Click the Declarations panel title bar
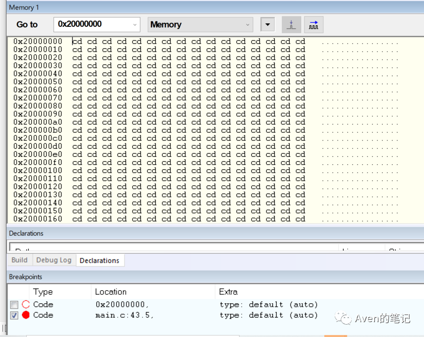The width and height of the screenshot is (424, 337). pyautogui.click(x=215, y=233)
